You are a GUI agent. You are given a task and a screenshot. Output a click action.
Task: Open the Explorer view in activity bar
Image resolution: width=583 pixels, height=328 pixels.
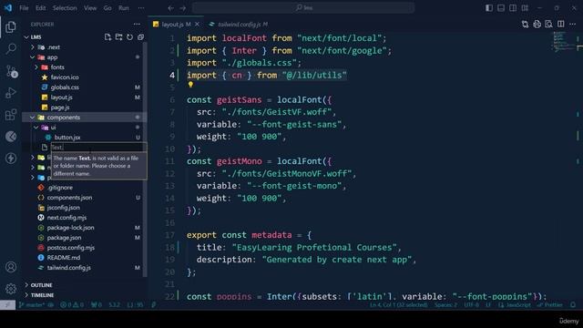point(11,26)
